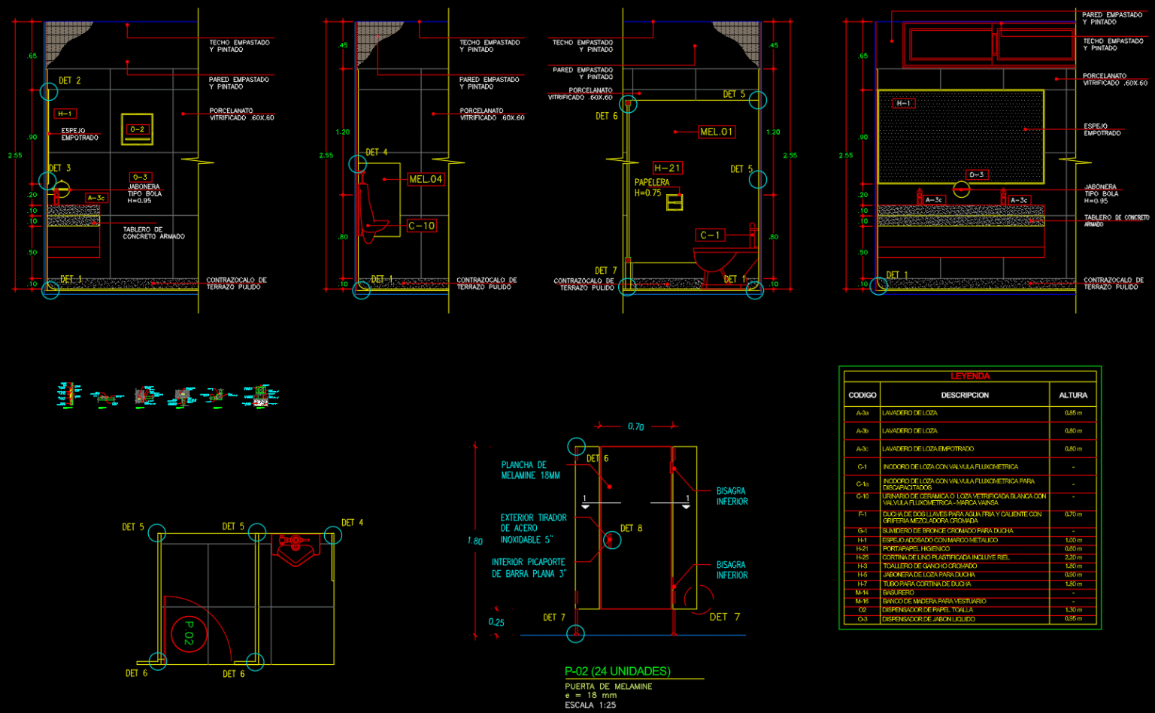Expand the ALTURA column header
This screenshot has height=713, width=1155.
coord(1074,395)
